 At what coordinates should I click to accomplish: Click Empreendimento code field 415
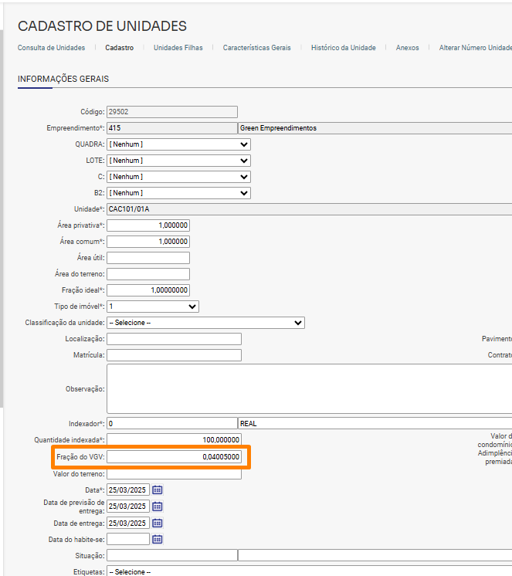pos(172,128)
